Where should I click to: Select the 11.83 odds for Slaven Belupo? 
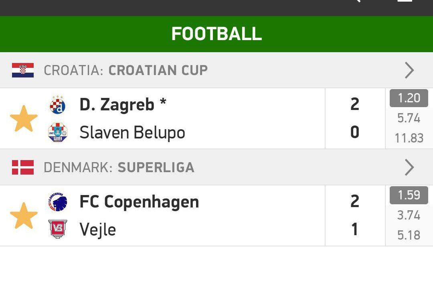[x=409, y=138]
